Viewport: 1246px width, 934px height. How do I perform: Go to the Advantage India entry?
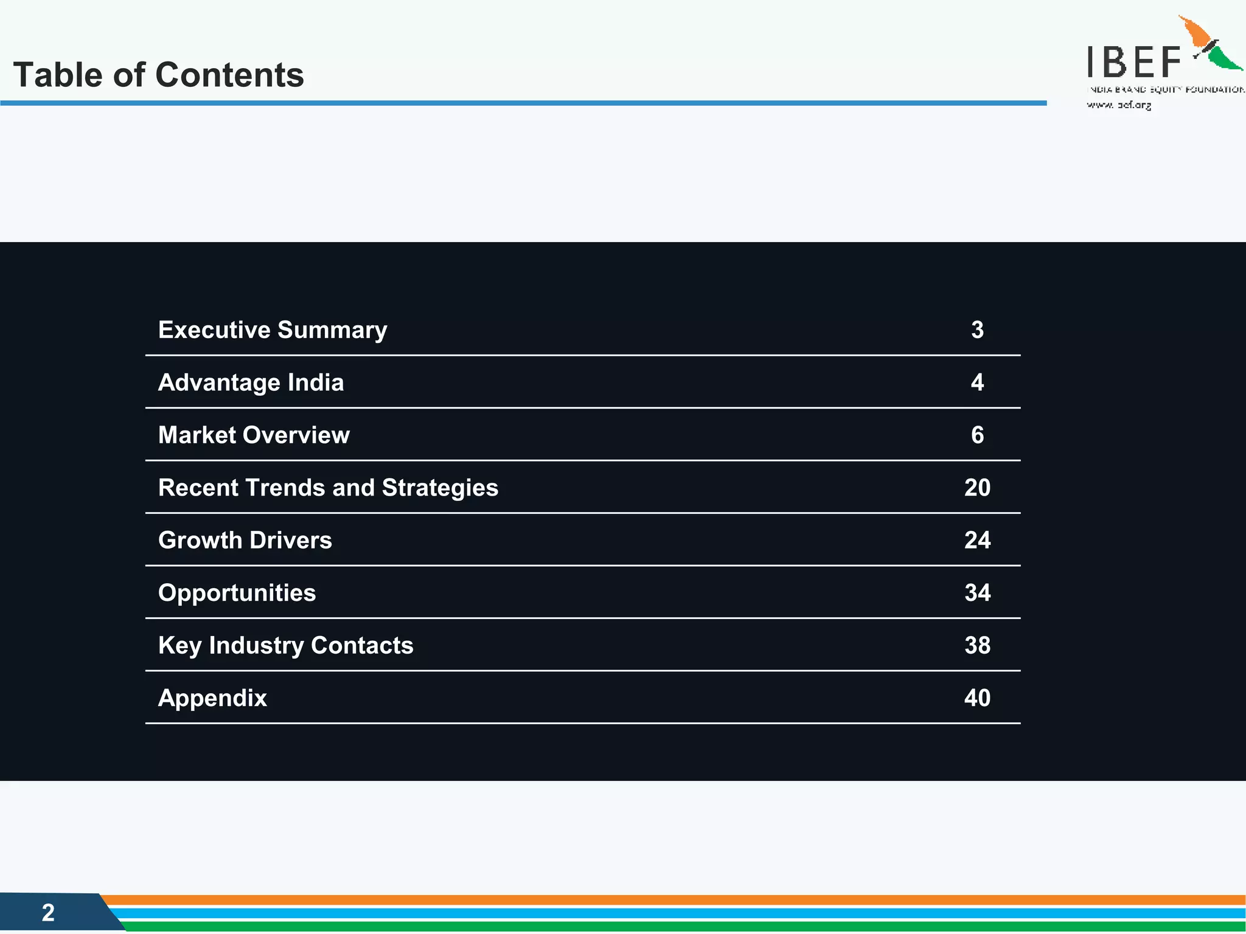[x=251, y=382]
